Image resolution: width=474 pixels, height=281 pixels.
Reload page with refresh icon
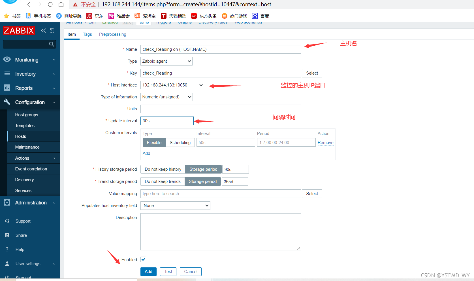coord(50,4)
